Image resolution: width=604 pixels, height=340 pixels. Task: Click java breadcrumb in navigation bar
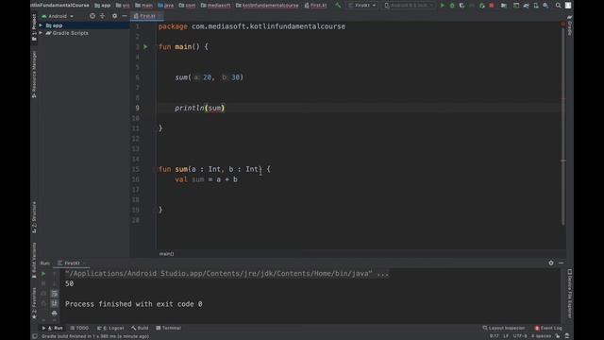click(166, 6)
